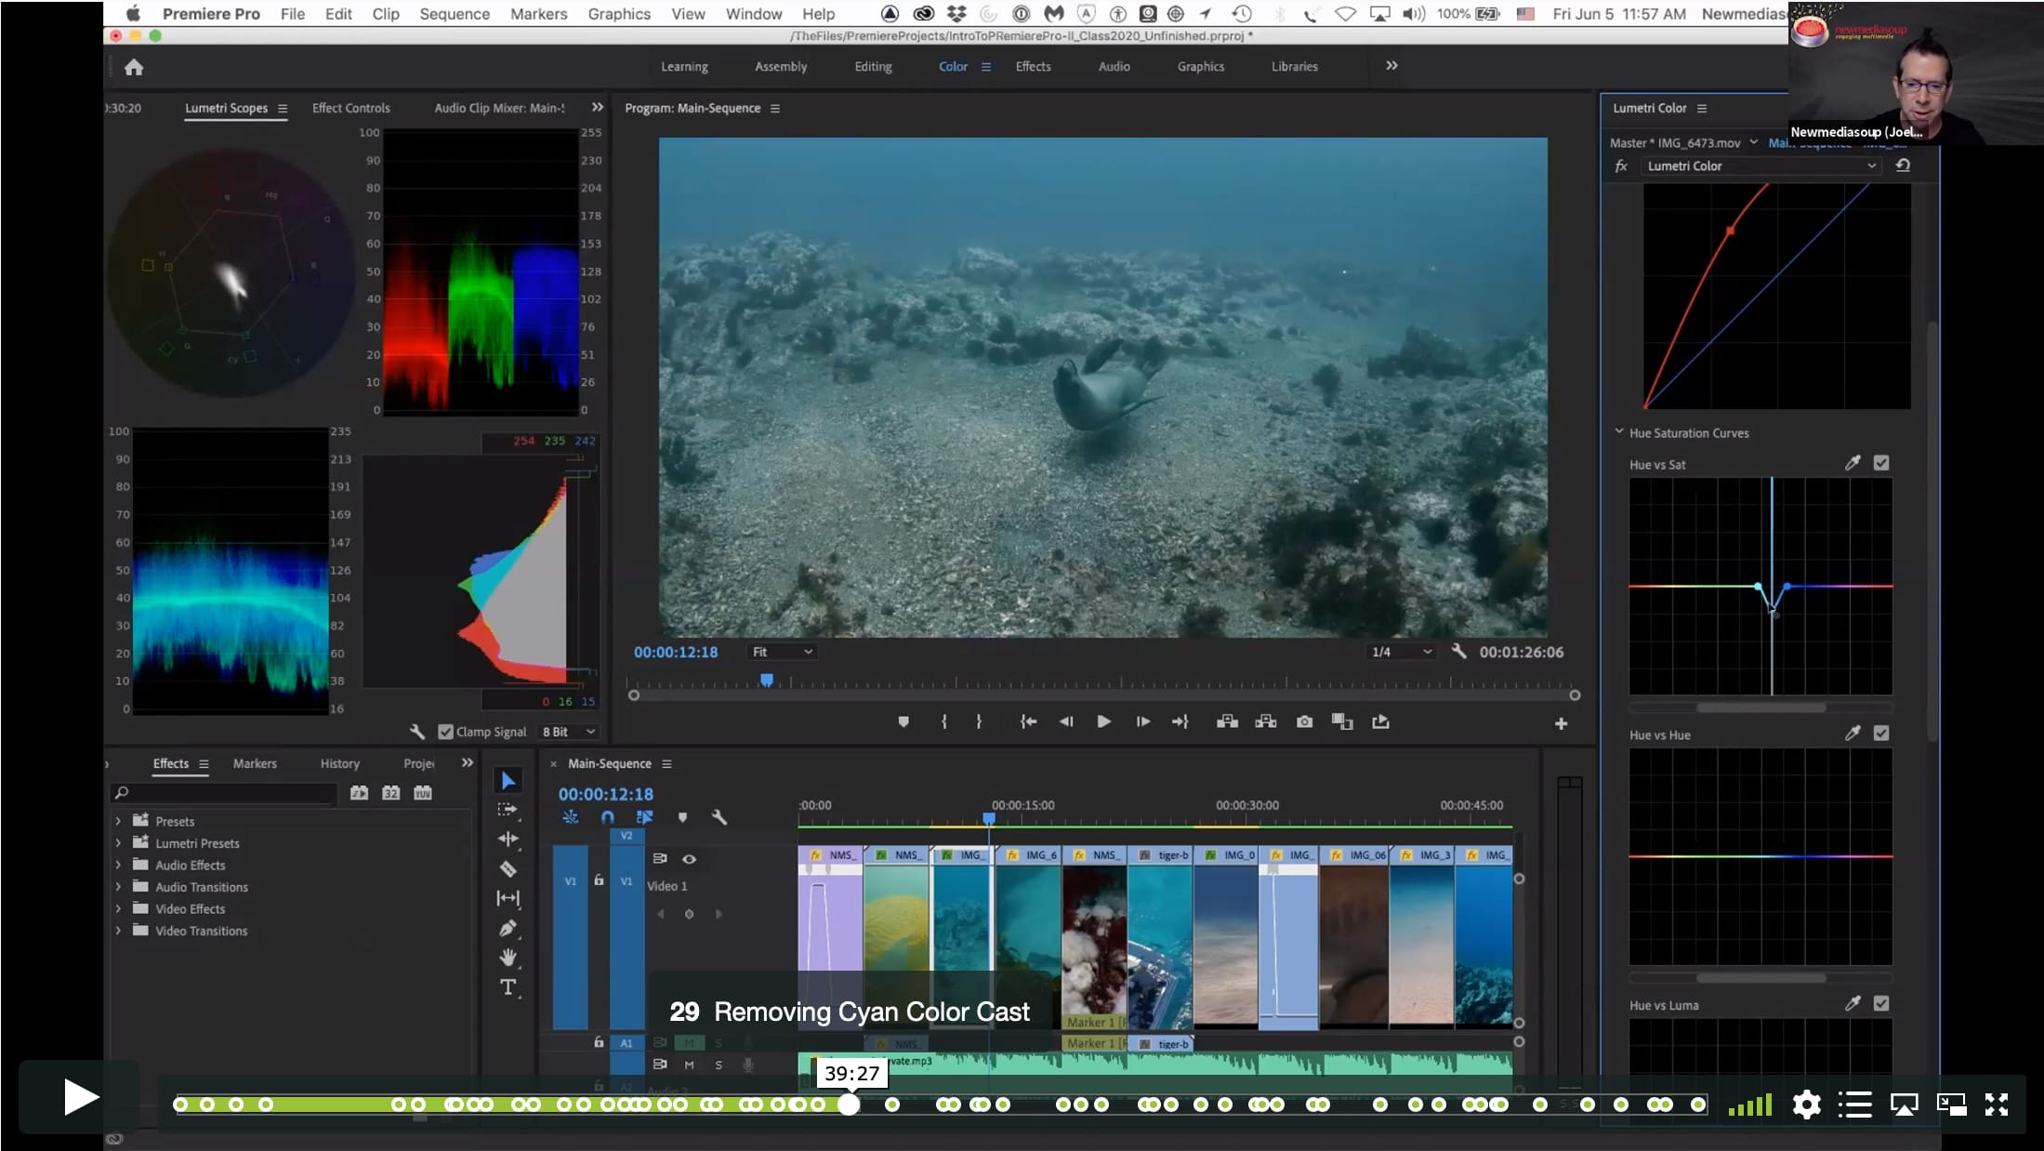Open the Effect Controls tab
The height and width of the screenshot is (1151, 2044).
pyautogui.click(x=350, y=108)
